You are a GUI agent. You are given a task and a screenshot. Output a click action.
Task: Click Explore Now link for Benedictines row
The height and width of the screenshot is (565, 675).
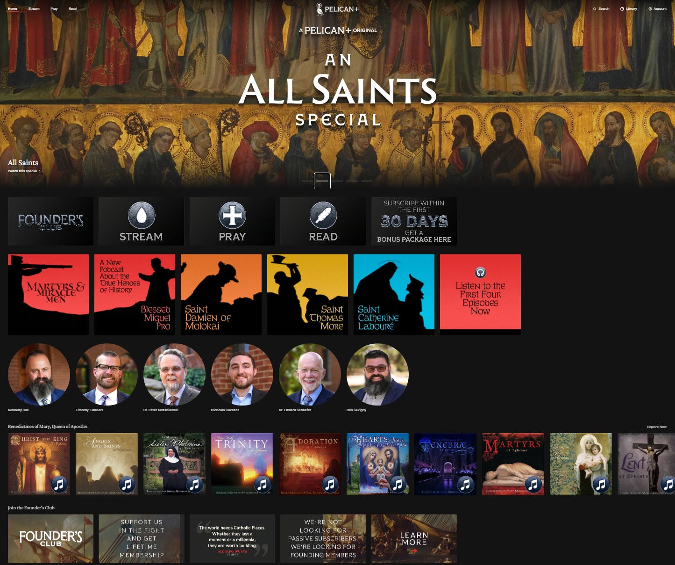pyautogui.click(x=657, y=427)
